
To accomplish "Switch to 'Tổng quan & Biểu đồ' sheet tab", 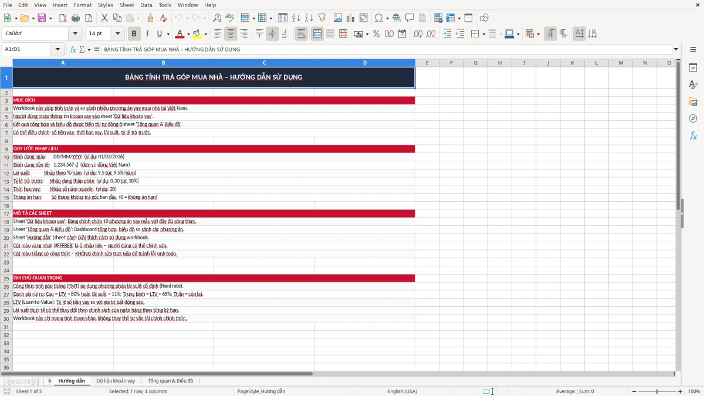I will pyautogui.click(x=170, y=381).
